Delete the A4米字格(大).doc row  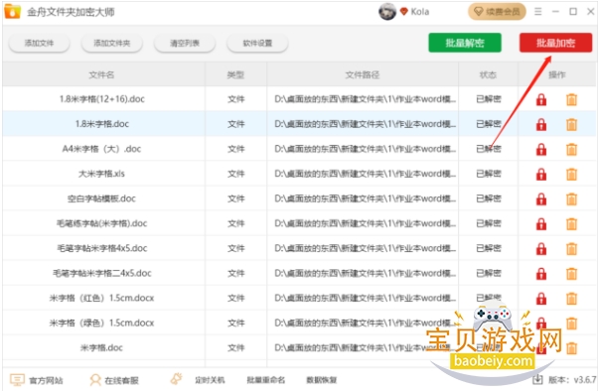point(571,150)
